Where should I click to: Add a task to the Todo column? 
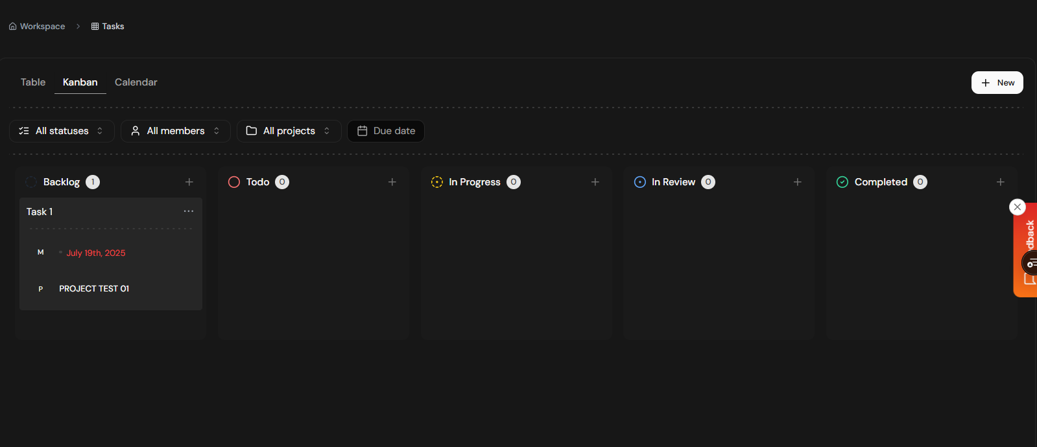coord(392,182)
